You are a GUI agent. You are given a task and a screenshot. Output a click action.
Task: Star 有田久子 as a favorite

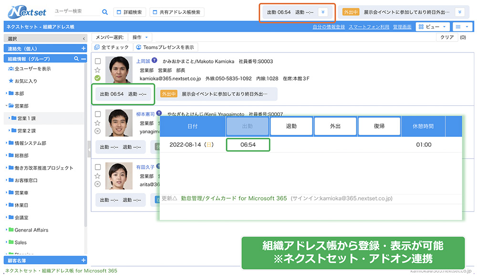[x=98, y=176]
